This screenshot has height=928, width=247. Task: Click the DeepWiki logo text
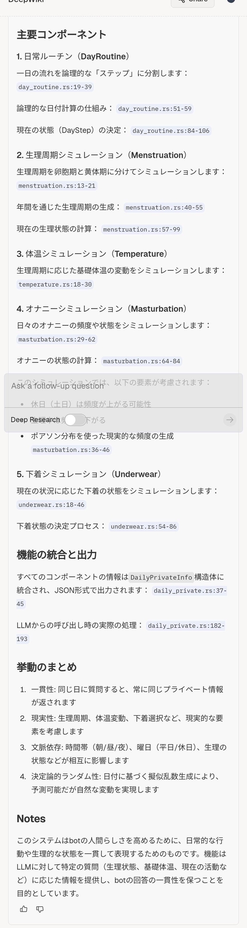[x=26, y=1]
